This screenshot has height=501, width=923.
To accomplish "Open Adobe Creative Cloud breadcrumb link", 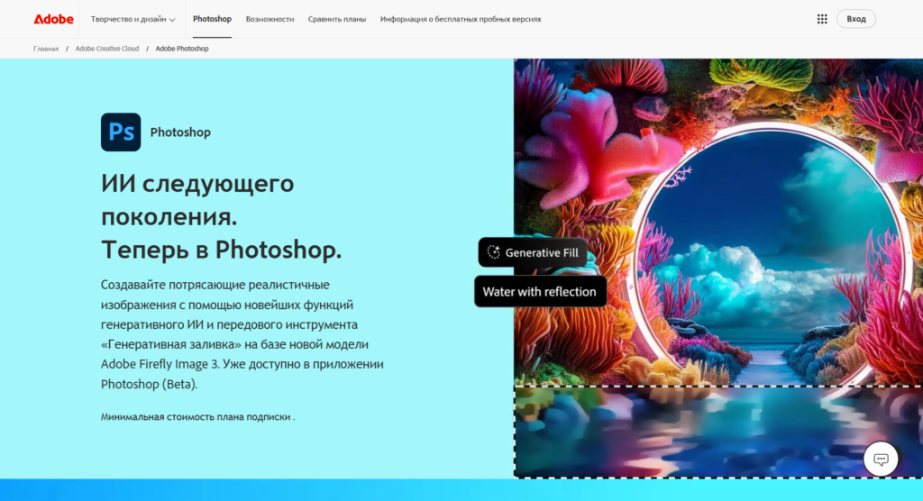I will (x=107, y=49).
